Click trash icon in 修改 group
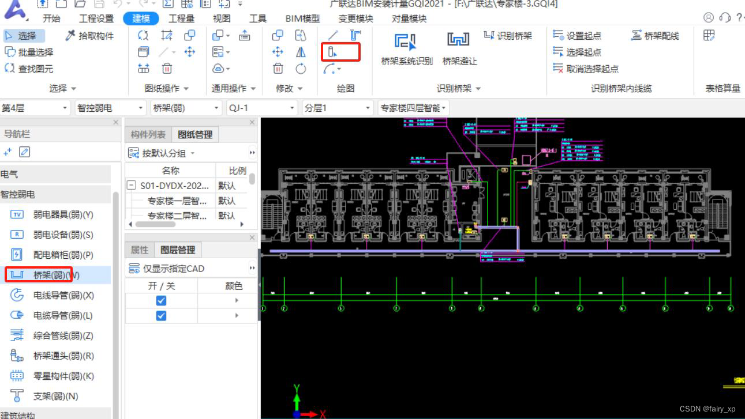 [278, 69]
